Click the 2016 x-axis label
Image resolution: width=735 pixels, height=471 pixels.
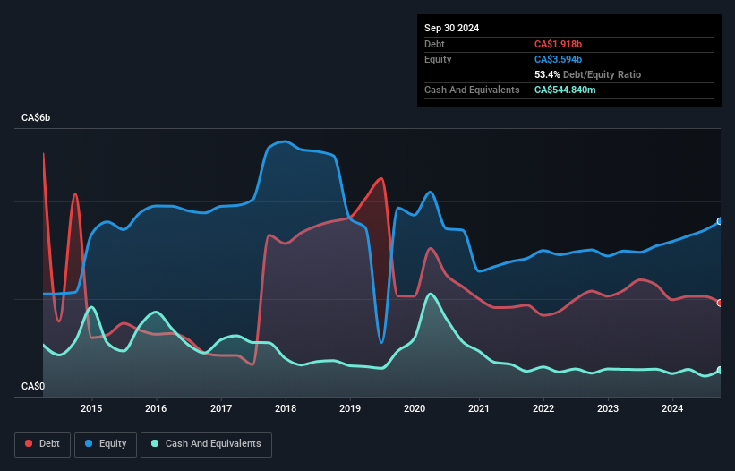coord(156,408)
